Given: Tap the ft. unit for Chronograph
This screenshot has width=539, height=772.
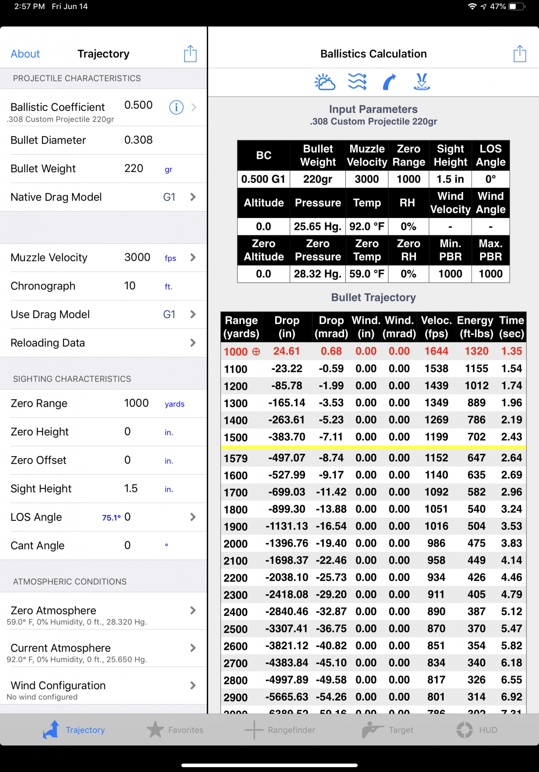Looking at the screenshot, I should (x=168, y=286).
